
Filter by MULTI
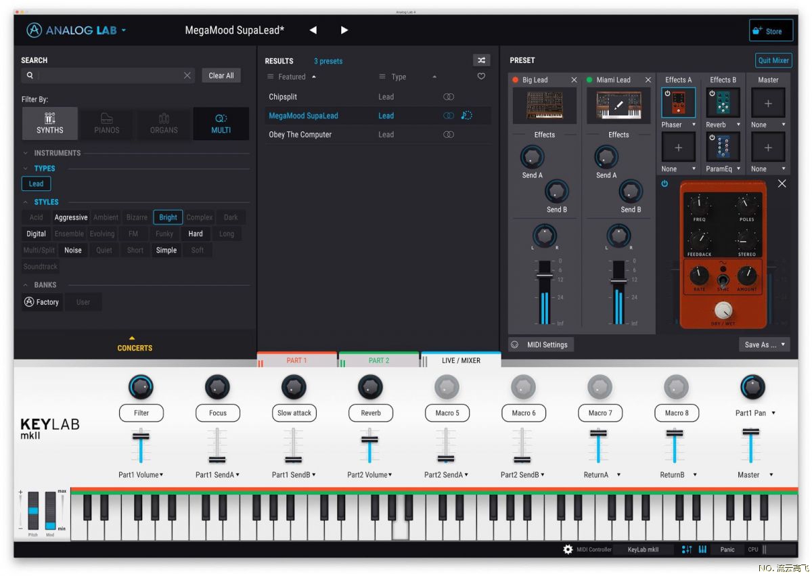tap(221, 123)
